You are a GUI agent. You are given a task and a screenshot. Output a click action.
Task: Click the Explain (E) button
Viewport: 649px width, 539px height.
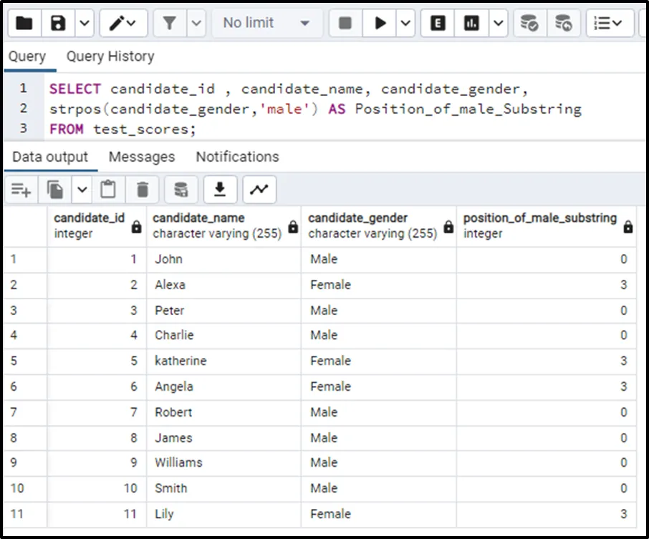[x=438, y=24]
